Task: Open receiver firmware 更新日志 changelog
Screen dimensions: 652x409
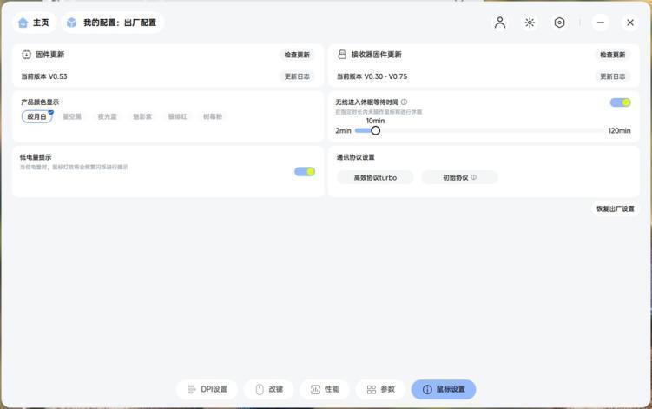Action: pyautogui.click(x=612, y=76)
